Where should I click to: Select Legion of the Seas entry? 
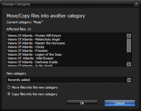[x=34, y=54]
